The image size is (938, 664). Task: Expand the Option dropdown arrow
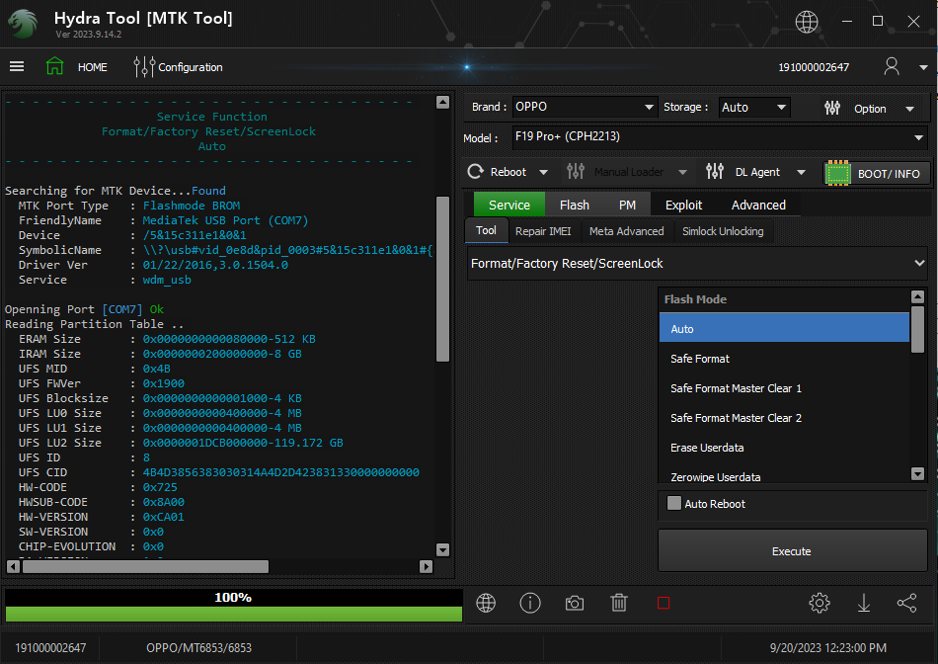910,109
